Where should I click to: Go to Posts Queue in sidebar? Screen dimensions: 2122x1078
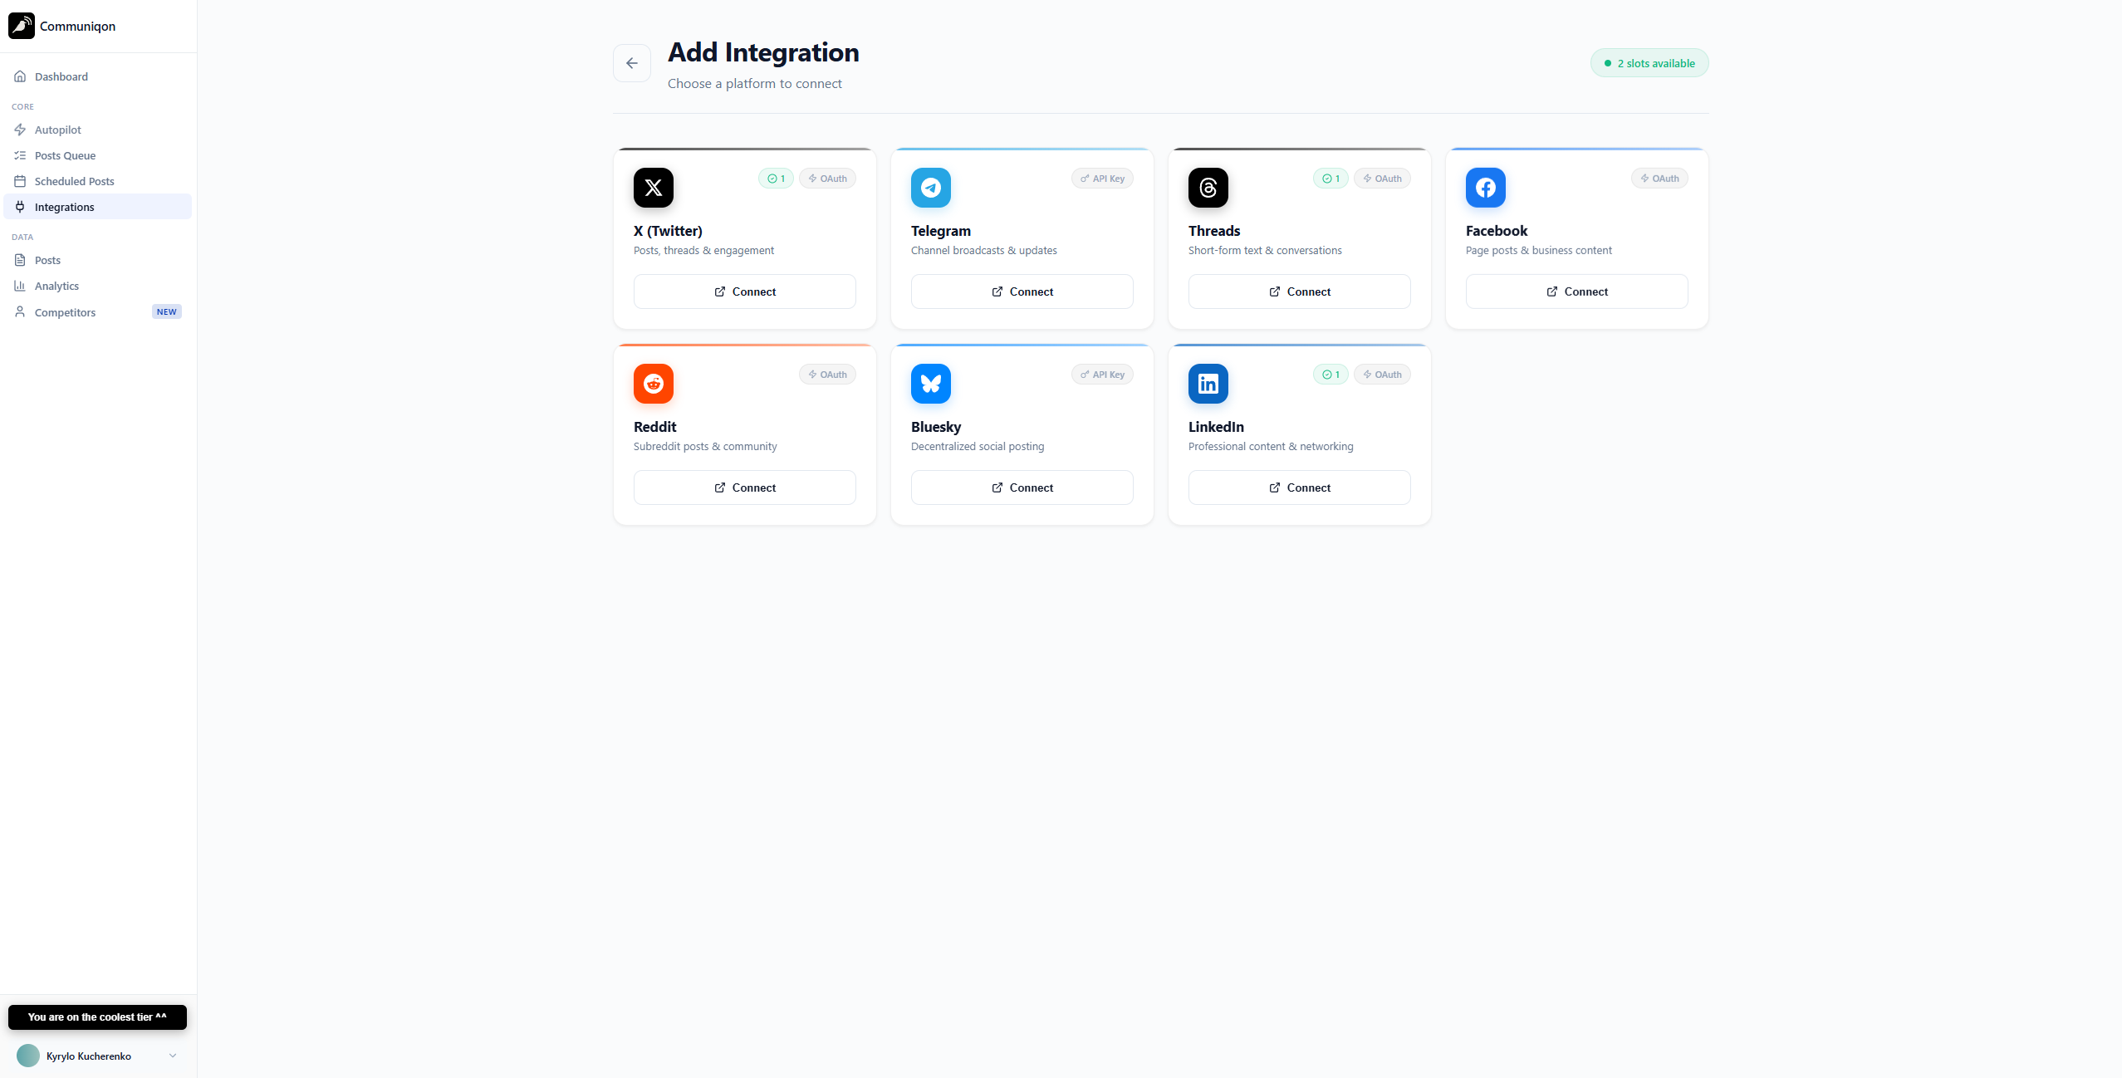click(x=65, y=155)
